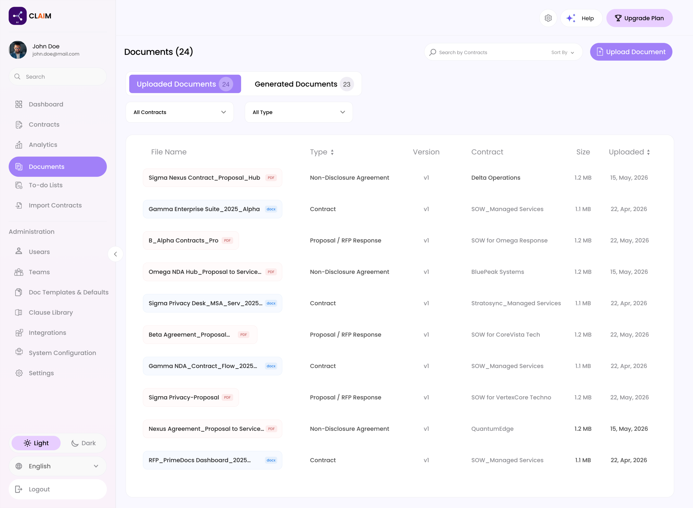The height and width of the screenshot is (508, 693).
Task: Click the magnifier icon in Search by Contracts
Action: pos(433,52)
